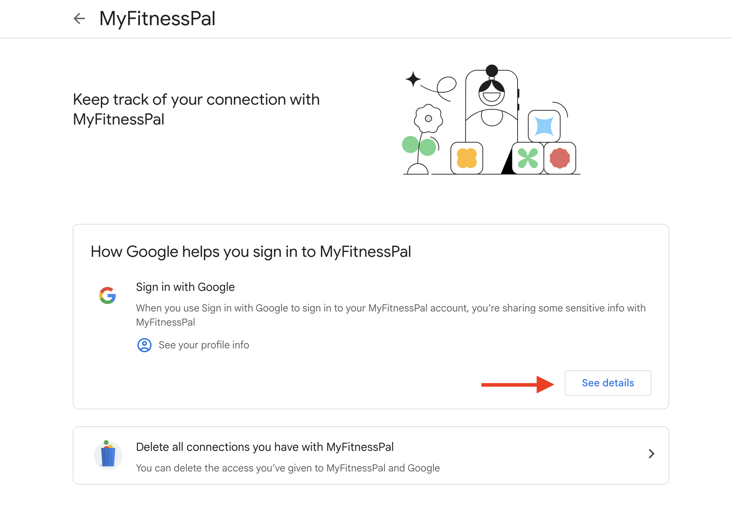Click the black sparkle star in illustration

(x=413, y=79)
